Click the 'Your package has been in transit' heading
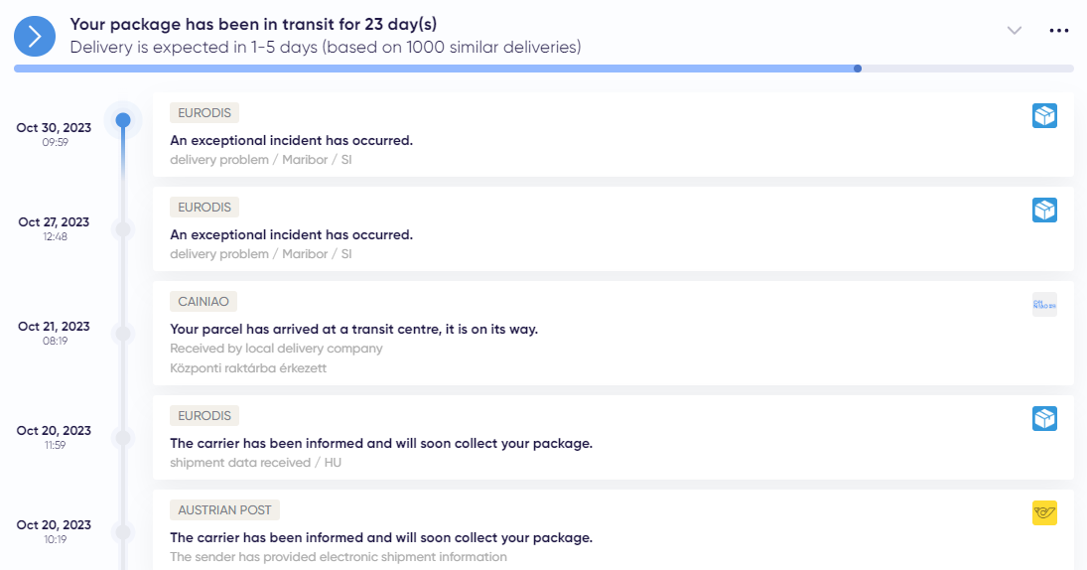This screenshot has width=1087, height=570. tap(253, 24)
